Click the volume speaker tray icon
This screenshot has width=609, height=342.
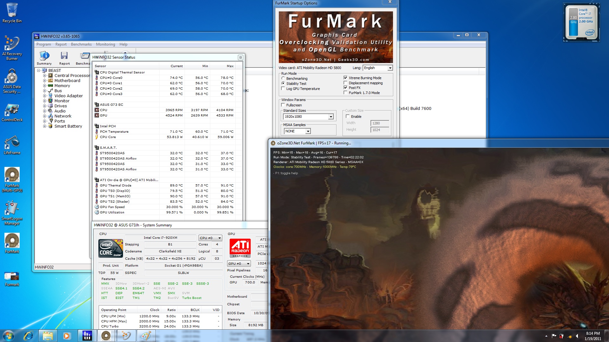(x=577, y=336)
